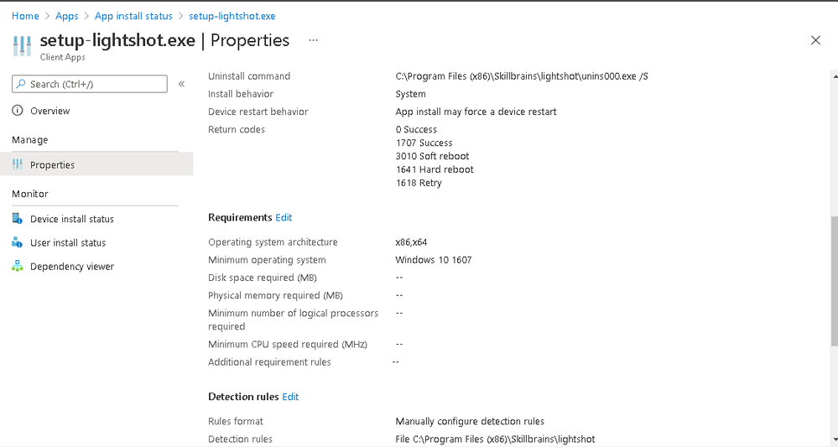Click the Device install status icon
The width and height of the screenshot is (838, 447).
tap(18, 219)
